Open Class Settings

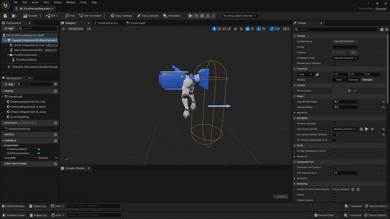[121, 16]
